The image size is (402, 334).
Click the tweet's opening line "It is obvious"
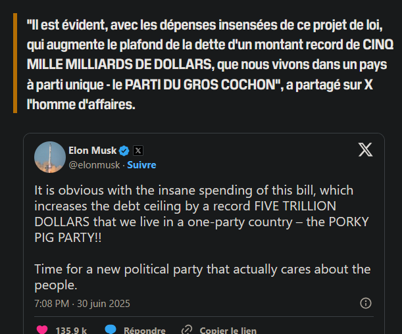pyautogui.click(x=70, y=190)
